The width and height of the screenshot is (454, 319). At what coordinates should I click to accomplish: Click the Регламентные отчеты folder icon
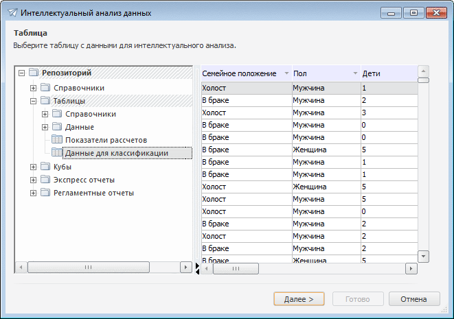[x=45, y=193]
